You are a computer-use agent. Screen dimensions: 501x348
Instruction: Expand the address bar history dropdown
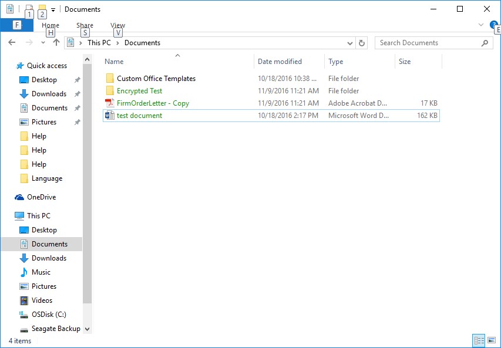(350, 43)
